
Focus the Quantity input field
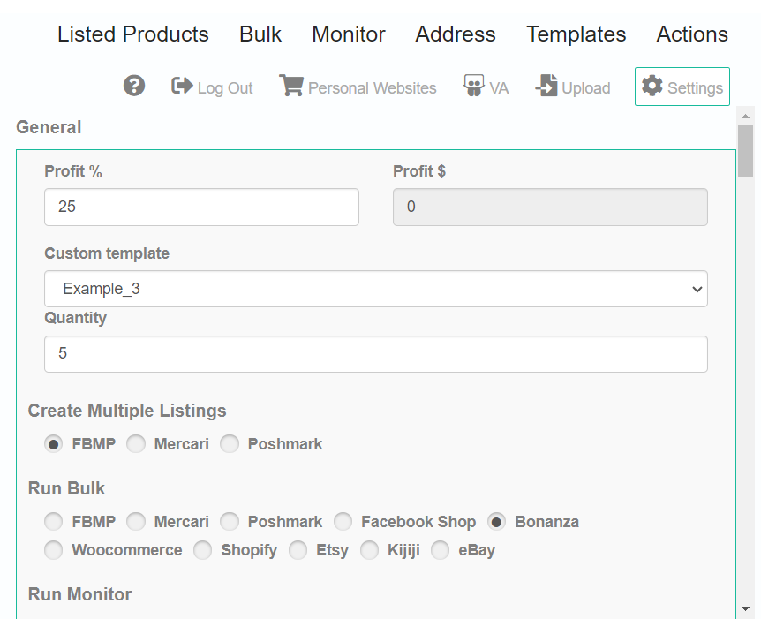(x=376, y=354)
